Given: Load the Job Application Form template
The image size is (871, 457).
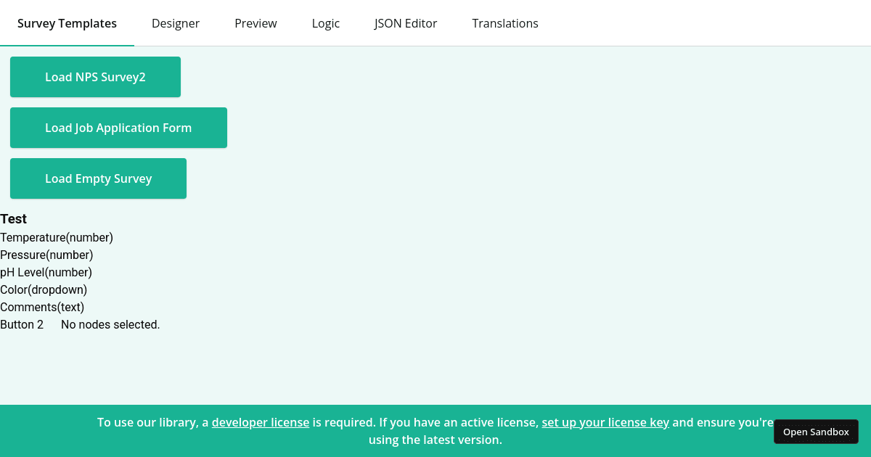Looking at the screenshot, I should point(118,128).
